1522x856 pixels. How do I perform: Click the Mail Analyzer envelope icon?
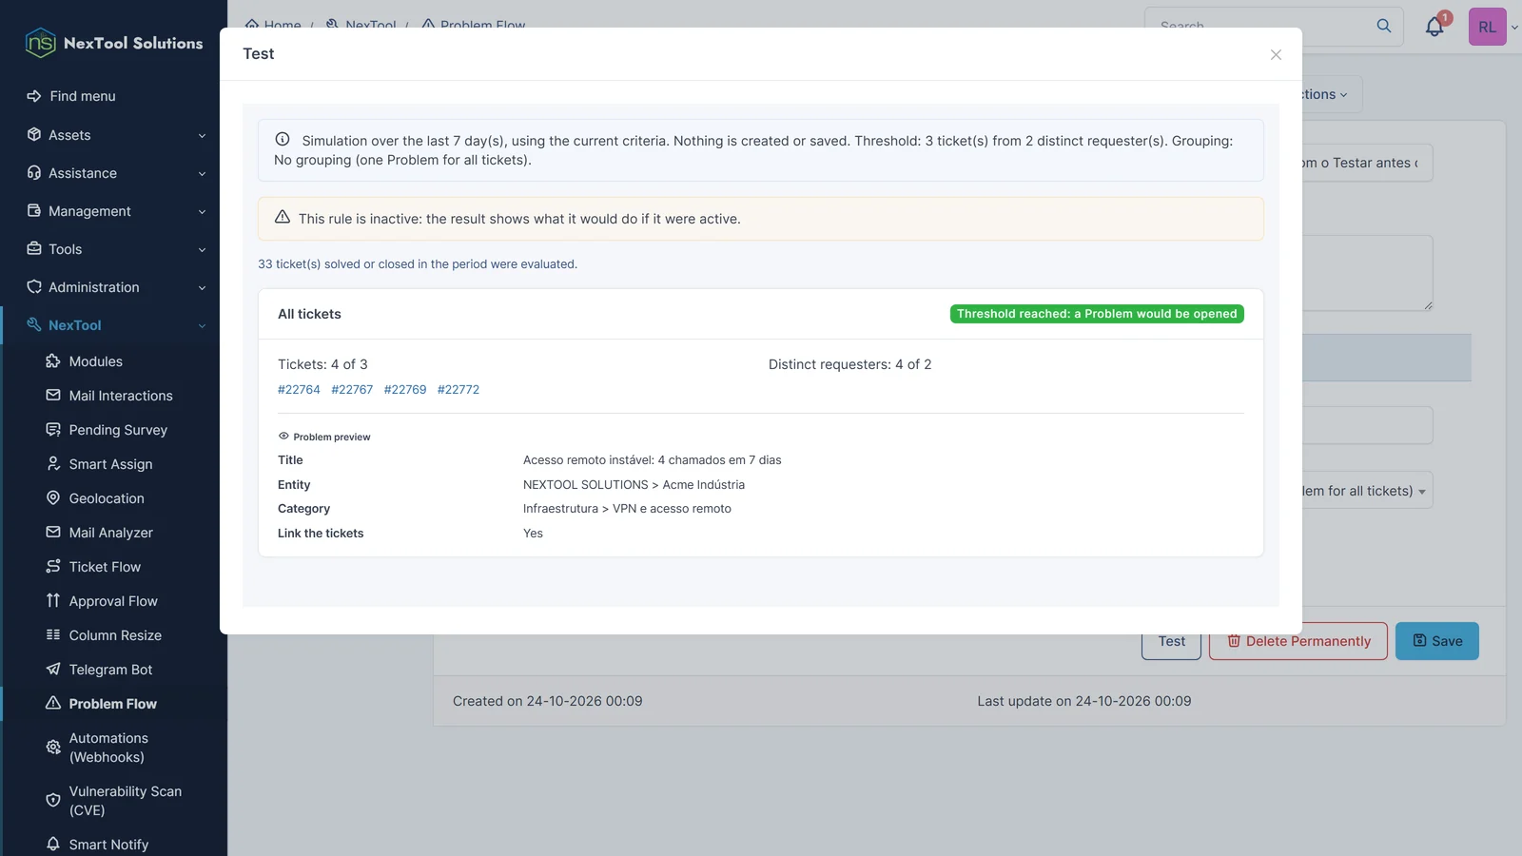(53, 533)
